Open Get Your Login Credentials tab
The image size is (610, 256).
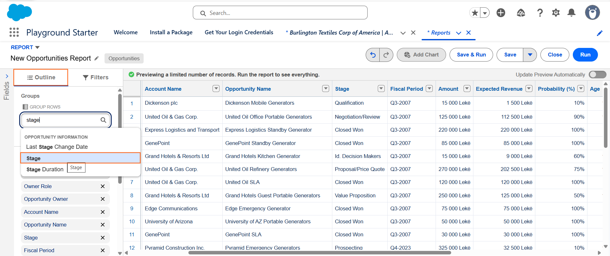click(x=239, y=32)
